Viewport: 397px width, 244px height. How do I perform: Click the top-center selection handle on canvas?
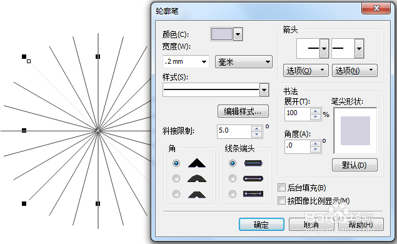pyautogui.click(x=98, y=56)
